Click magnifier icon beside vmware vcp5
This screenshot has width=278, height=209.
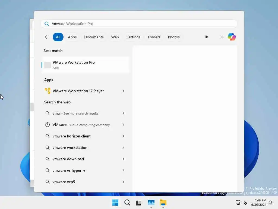47,182
